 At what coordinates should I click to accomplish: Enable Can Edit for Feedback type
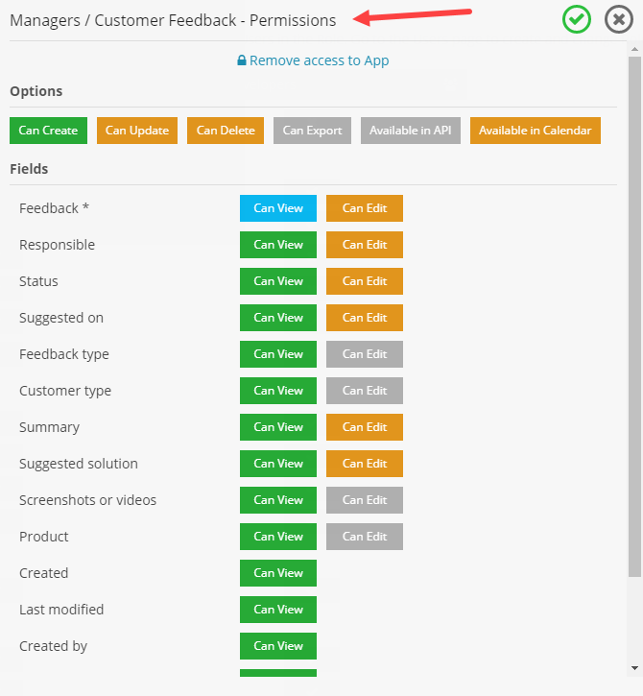365,354
